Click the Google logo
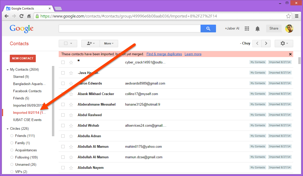The width and height of the screenshot is (303, 176). 21,28
